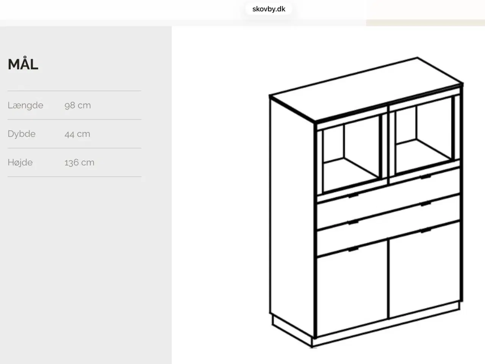This screenshot has width=485, height=364.
Task: Select the Højde label
Action: tap(20, 162)
